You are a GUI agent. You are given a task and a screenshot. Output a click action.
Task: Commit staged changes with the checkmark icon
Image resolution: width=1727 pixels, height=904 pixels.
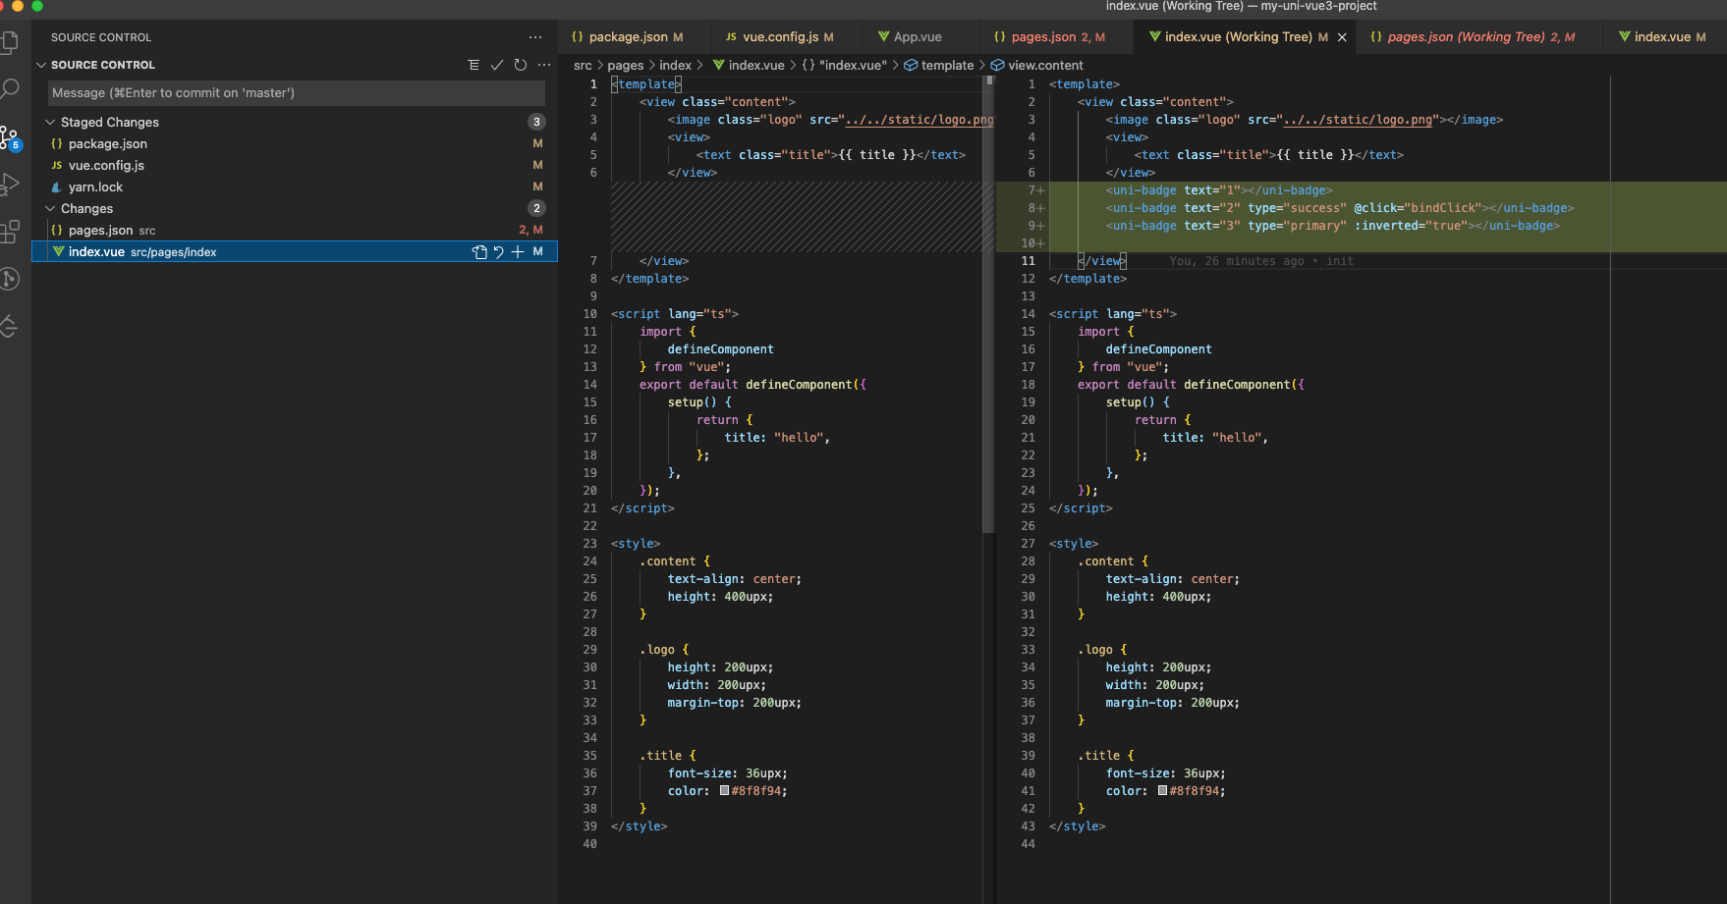coord(496,65)
